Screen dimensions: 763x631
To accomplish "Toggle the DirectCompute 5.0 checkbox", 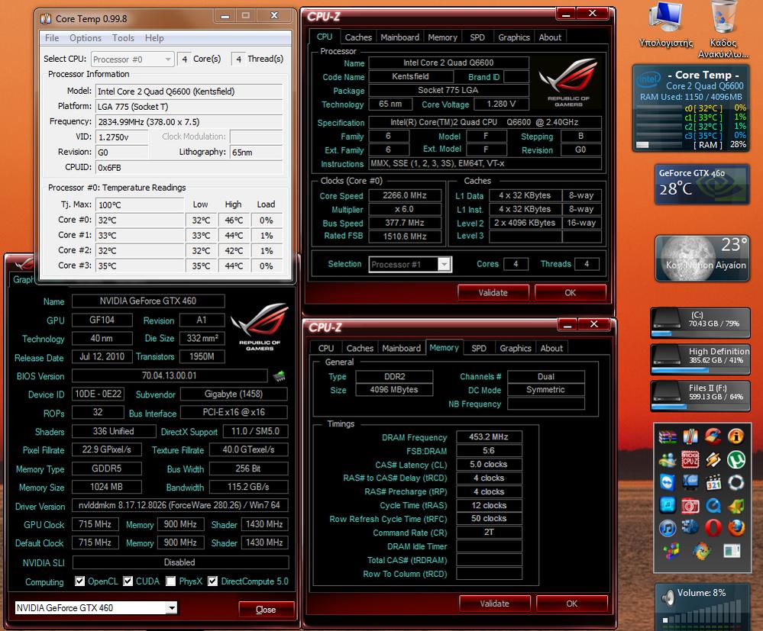I will [212, 581].
